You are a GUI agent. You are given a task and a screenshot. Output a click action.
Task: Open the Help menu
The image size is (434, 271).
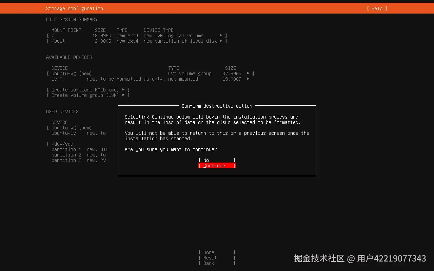tap(376, 8)
